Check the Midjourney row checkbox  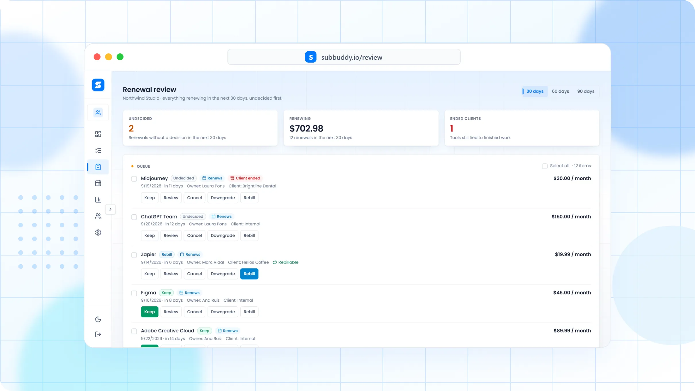pyautogui.click(x=134, y=179)
